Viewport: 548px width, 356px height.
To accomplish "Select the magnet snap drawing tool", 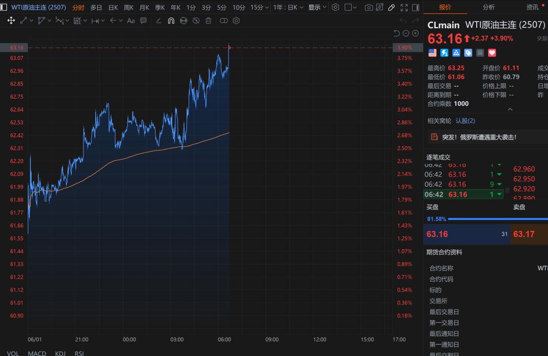I will (x=171, y=21).
